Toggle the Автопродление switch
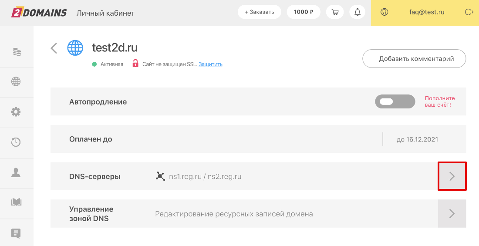Viewport: 479px width, 246px height. pyautogui.click(x=395, y=102)
